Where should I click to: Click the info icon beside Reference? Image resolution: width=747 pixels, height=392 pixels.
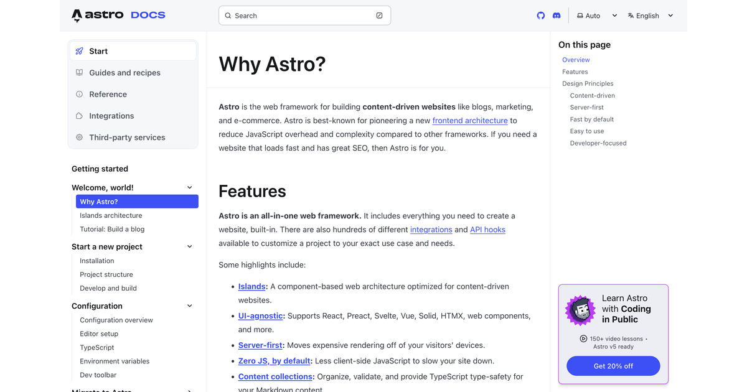[79, 95]
